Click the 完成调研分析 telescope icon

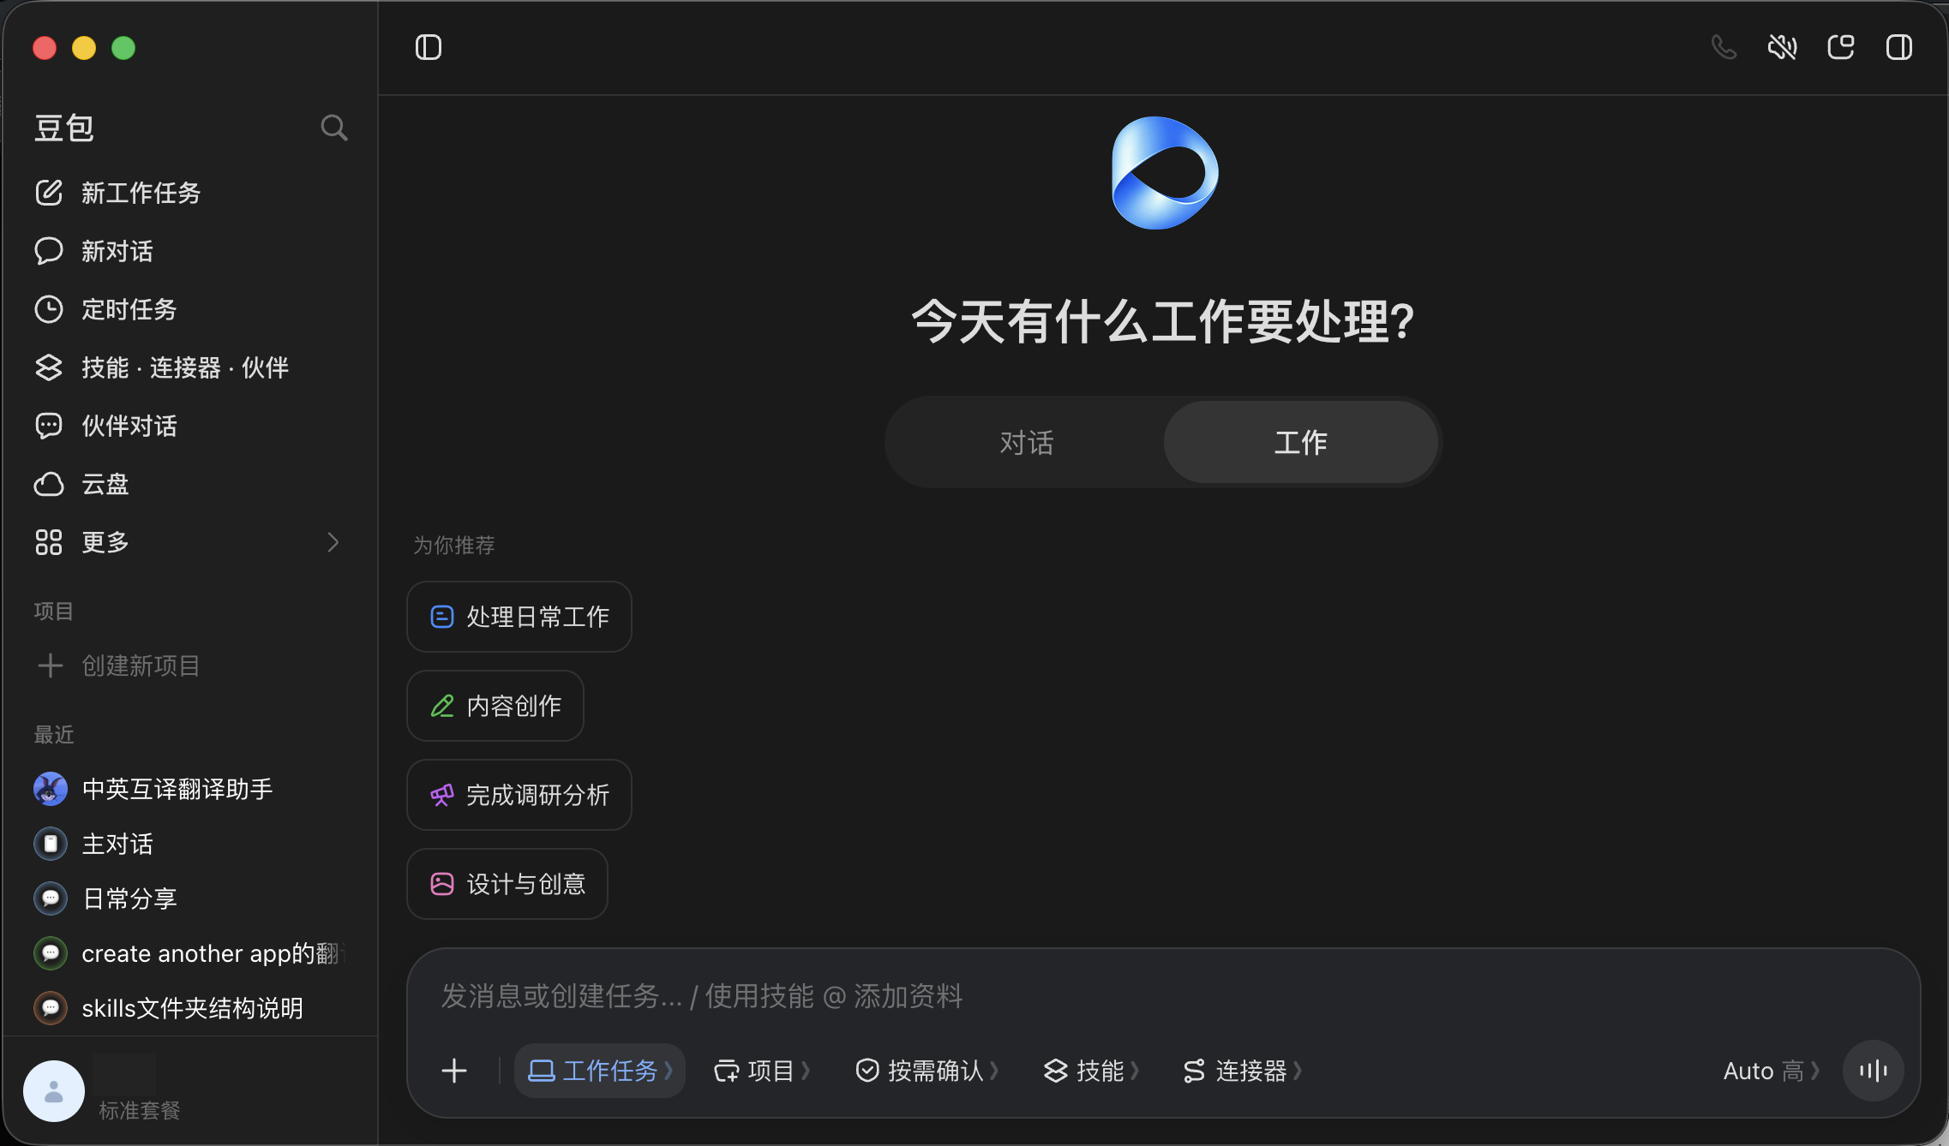click(442, 795)
